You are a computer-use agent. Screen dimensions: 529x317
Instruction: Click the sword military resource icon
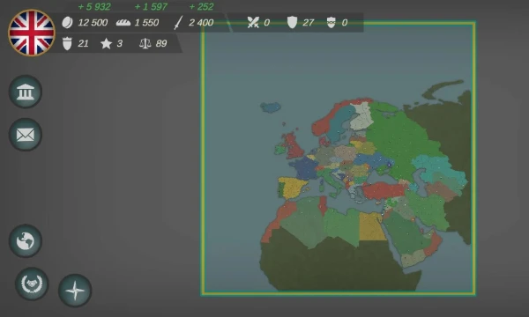pos(178,23)
